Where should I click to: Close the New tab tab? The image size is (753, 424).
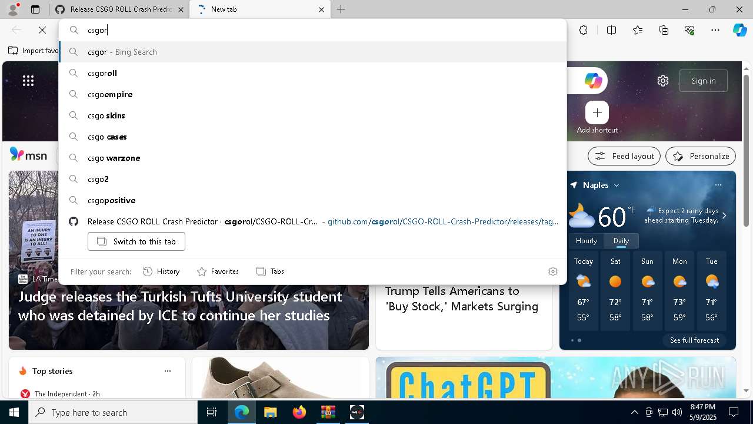coord(321,9)
